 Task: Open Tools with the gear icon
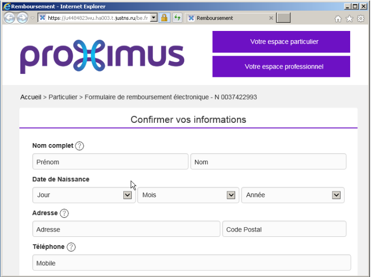361,18
